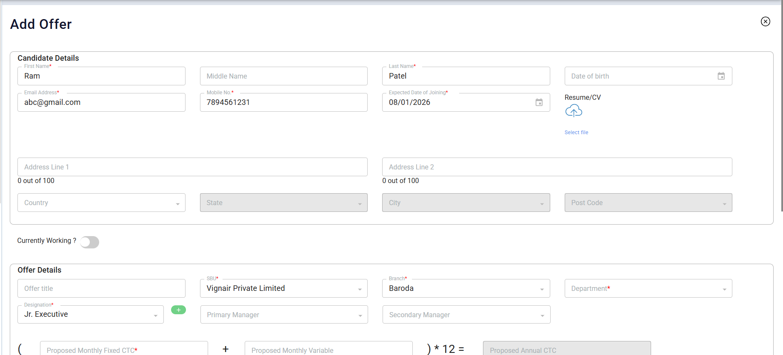This screenshot has width=783, height=355.
Task: Click the Middle Name field
Action: coord(284,76)
